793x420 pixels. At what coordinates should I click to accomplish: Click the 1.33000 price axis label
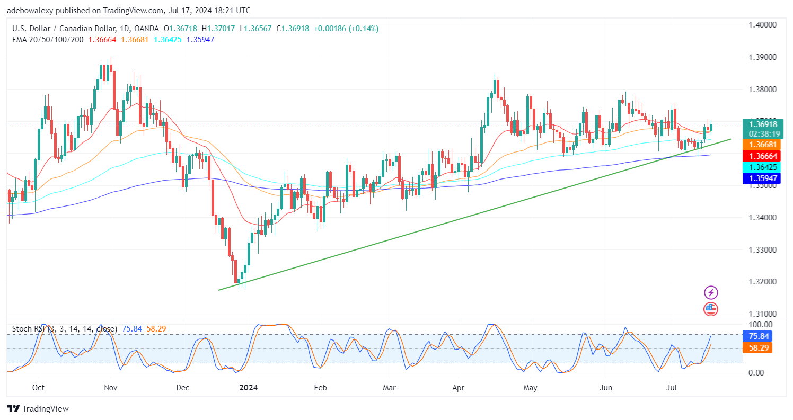(x=762, y=250)
